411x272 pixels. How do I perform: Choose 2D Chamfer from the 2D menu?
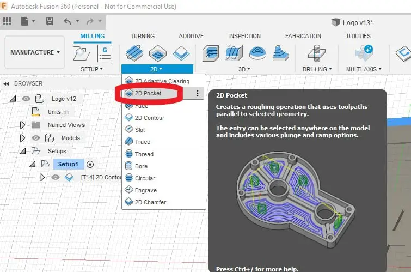click(163, 202)
